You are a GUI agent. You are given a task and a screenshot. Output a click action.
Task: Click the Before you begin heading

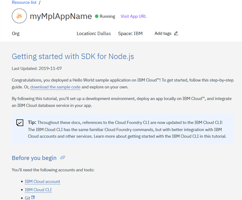(34, 158)
